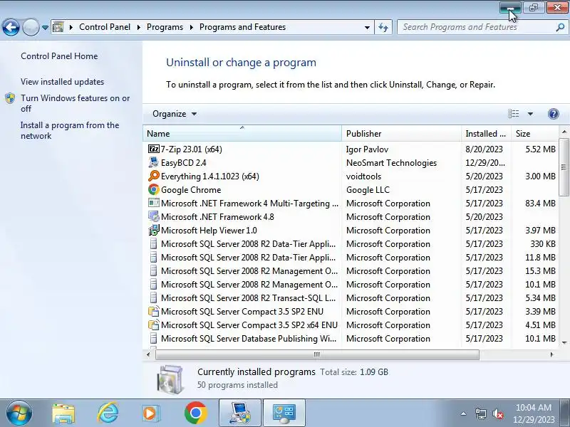This screenshot has height=427, width=570.
Task: Click the Google Chrome icon in the list
Action: pos(154,189)
